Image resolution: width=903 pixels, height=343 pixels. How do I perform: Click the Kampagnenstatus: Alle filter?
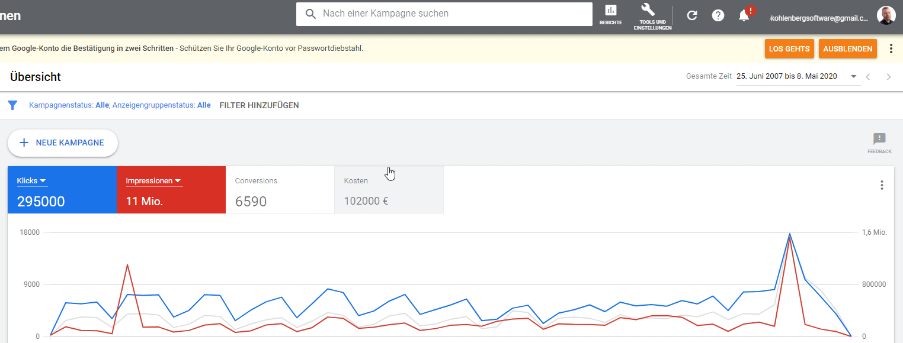click(x=69, y=105)
